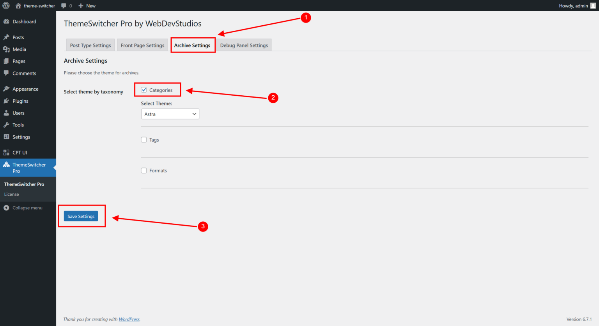The width and height of the screenshot is (599, 326).
Task: Click the Plugins icon
Action: [x=6, y=101]
